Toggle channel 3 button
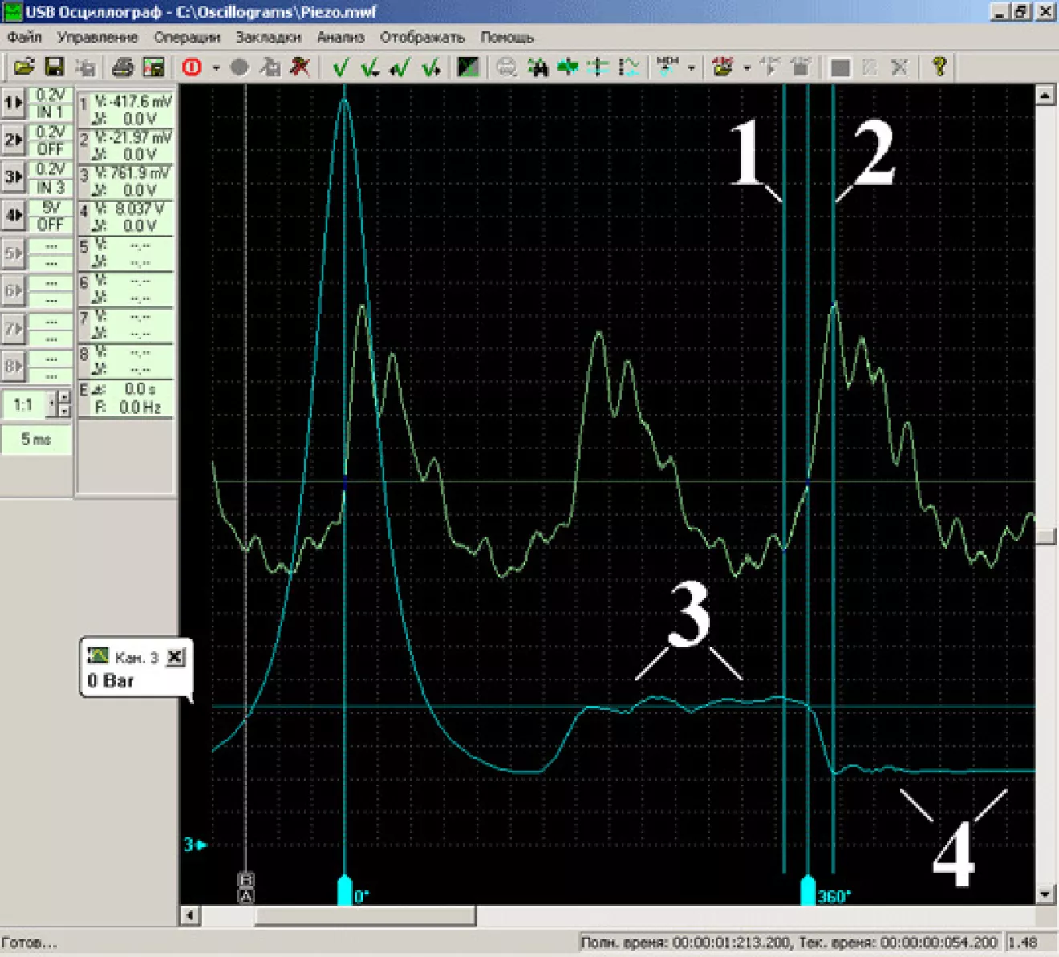This screenshot has width=1059, height=957. coord(13,176)
